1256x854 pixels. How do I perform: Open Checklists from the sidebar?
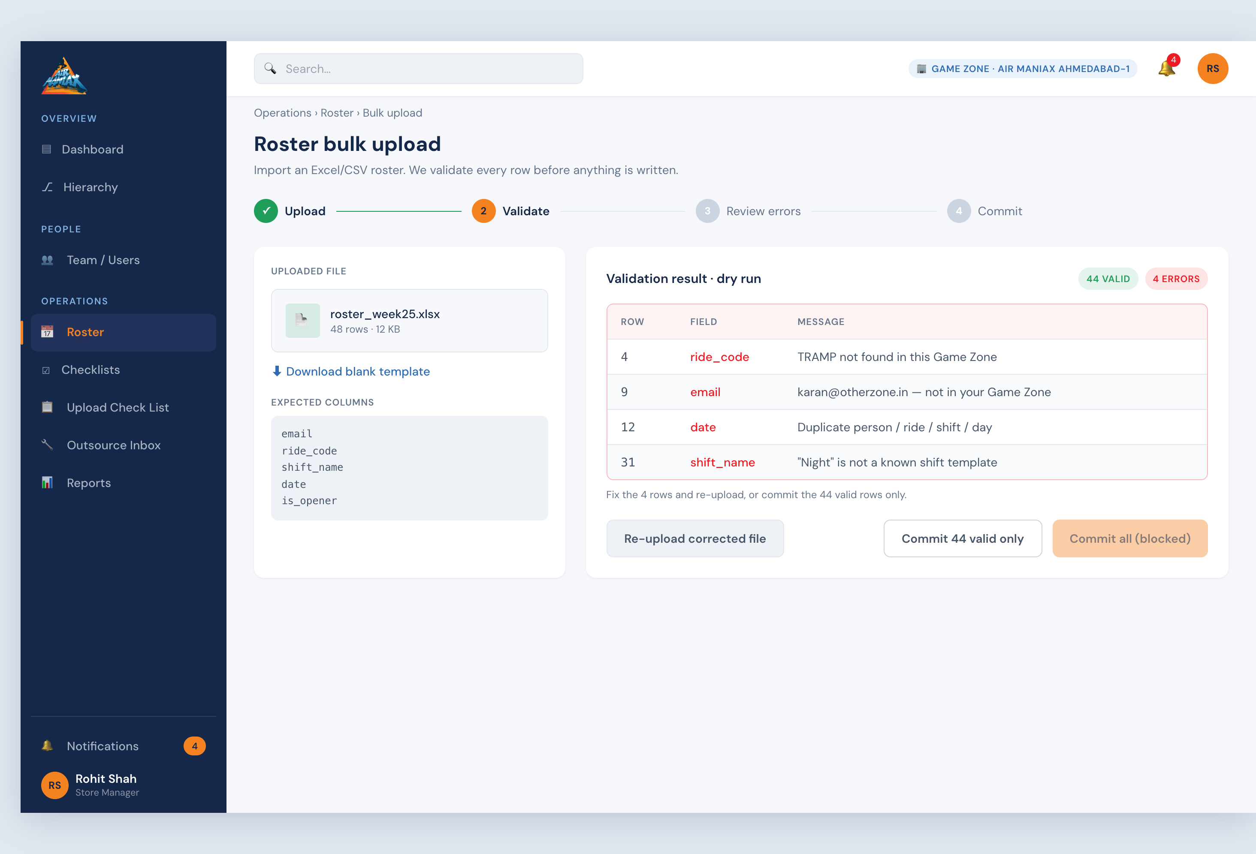coord(123,370)
